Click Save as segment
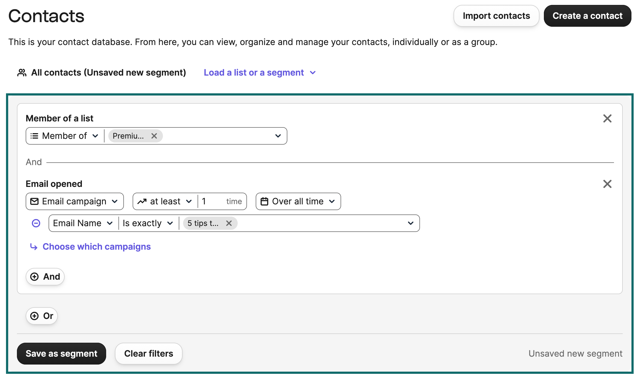Image resolution: width=638 pixels, height=382 pixels. tap(61, 353)
